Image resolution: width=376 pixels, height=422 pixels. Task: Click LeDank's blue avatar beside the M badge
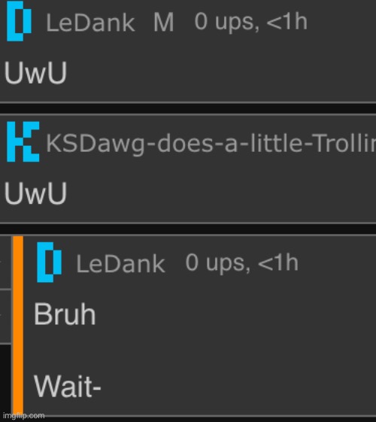pos(19,21)
